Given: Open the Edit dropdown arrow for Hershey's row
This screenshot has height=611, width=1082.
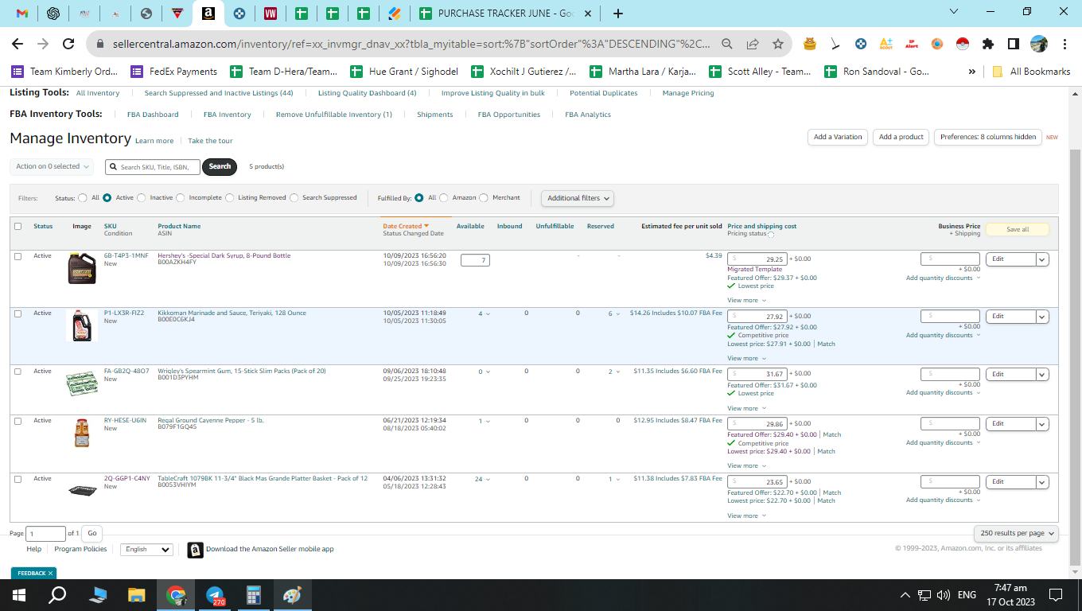Looking at the screenshot, I should tap(1042, 259).
